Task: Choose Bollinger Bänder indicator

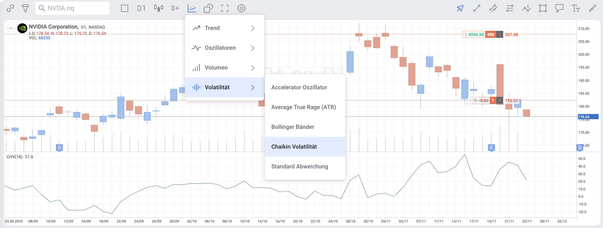Action: [x=305, y=127]
